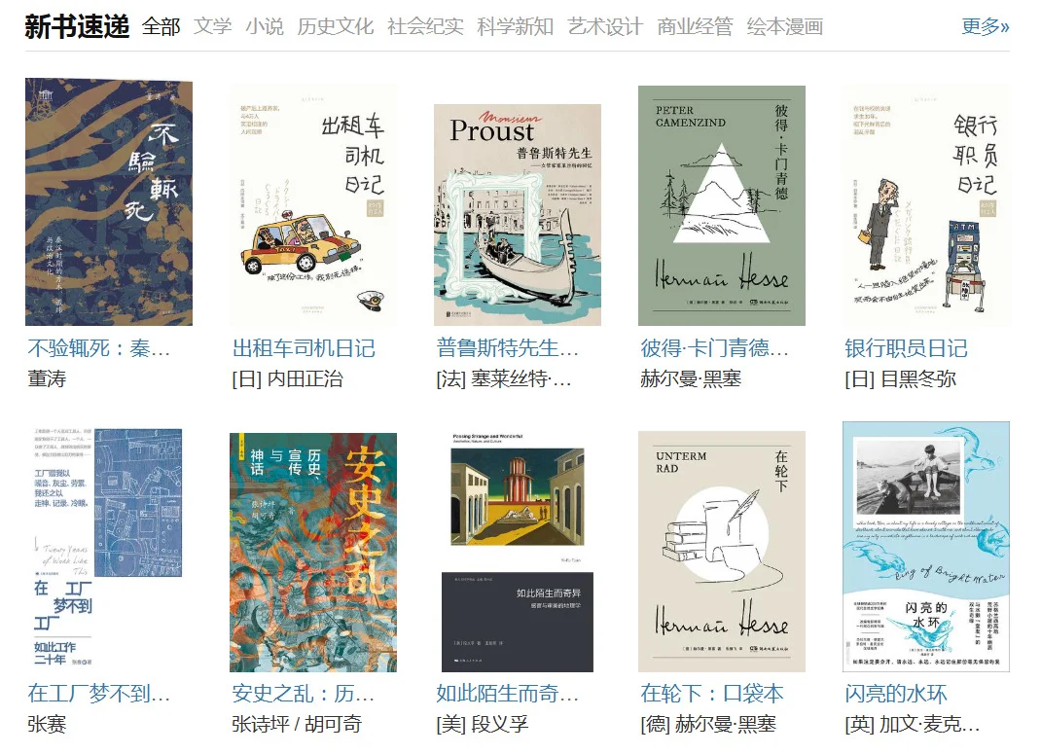Switch to the 历史文化 tab
The image size is (1041, 754).
click(x=336, y=26)
